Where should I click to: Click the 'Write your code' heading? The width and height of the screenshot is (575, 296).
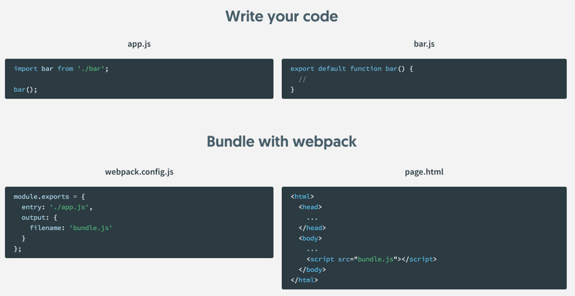pos(281,17)
